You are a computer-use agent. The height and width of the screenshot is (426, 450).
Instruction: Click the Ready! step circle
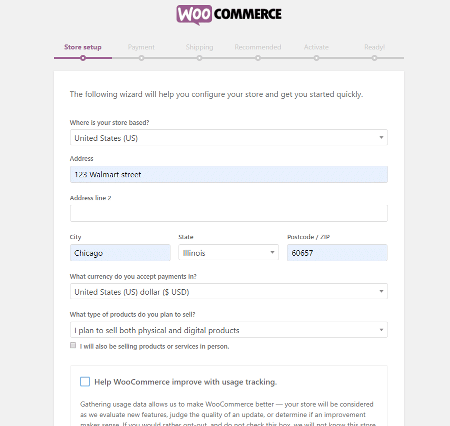pos(374,58)
